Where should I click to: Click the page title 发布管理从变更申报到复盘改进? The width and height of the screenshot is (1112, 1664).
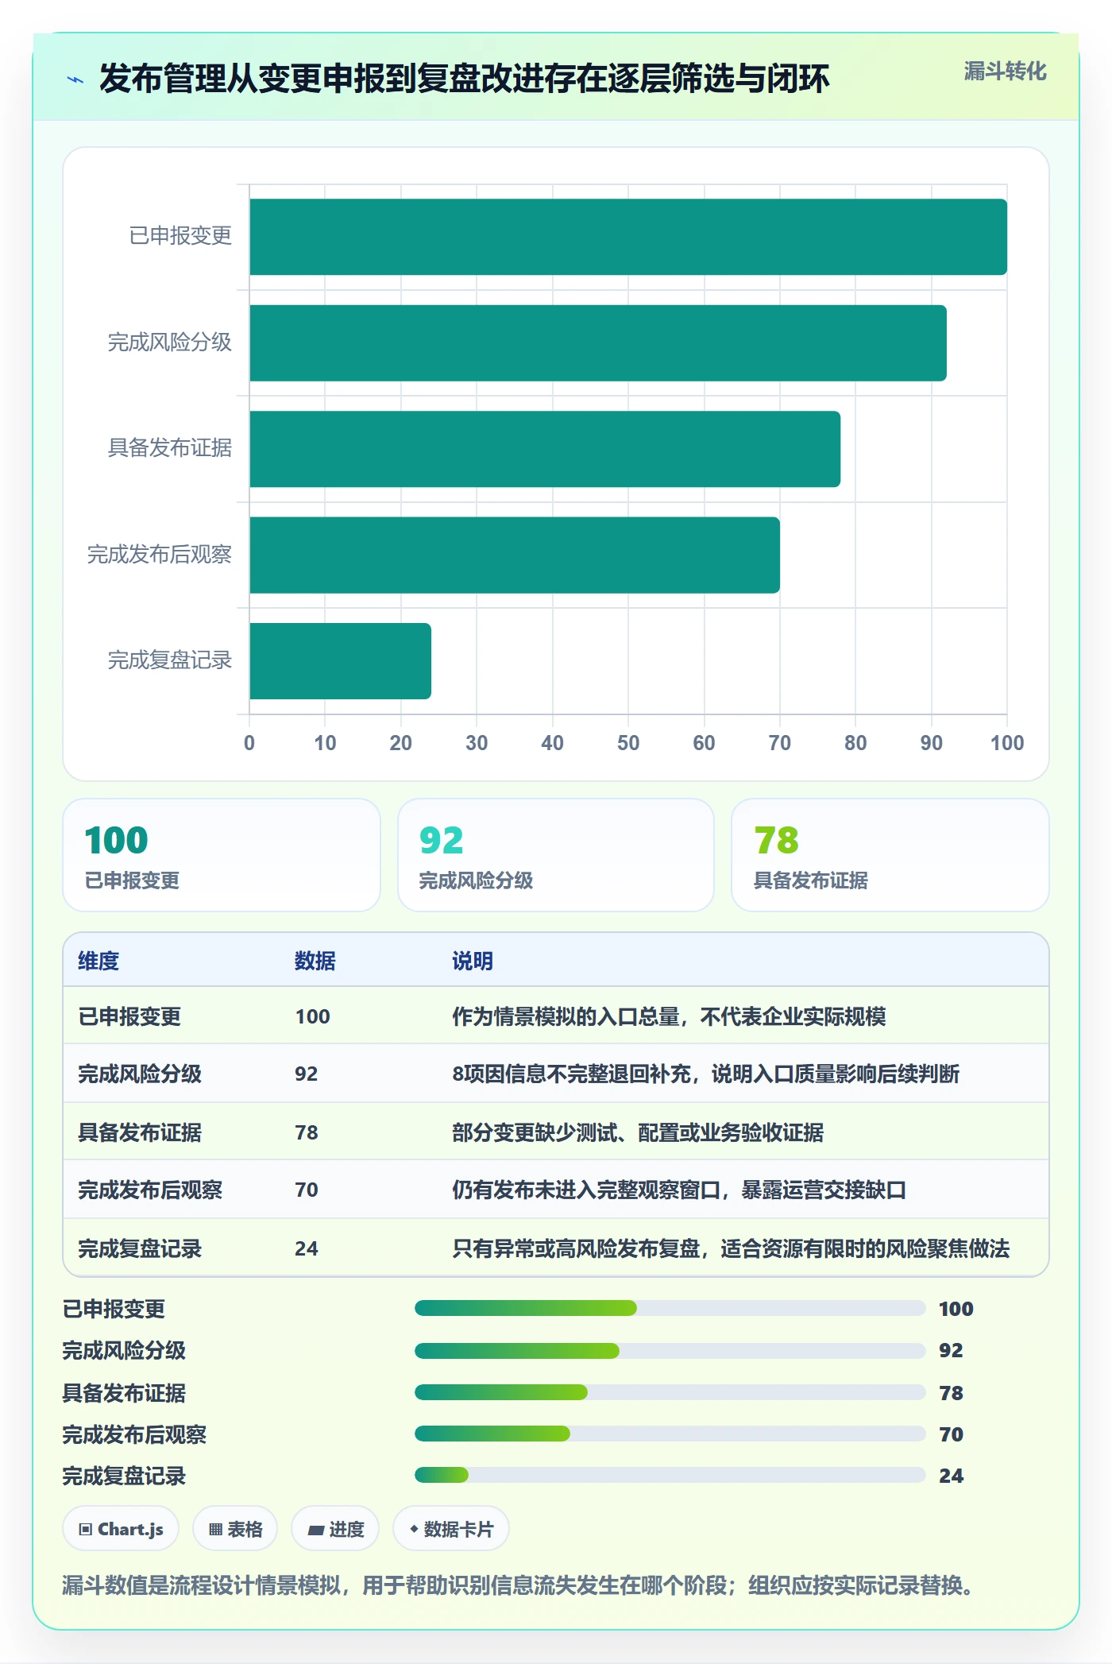(465, 79)
